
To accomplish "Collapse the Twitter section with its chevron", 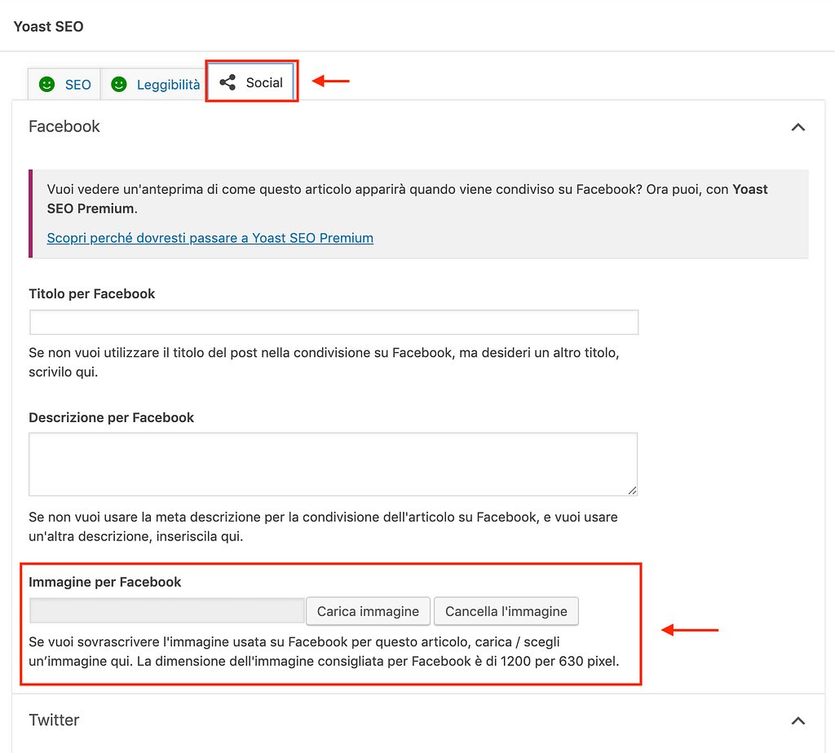I will click(x=797, y=721).
